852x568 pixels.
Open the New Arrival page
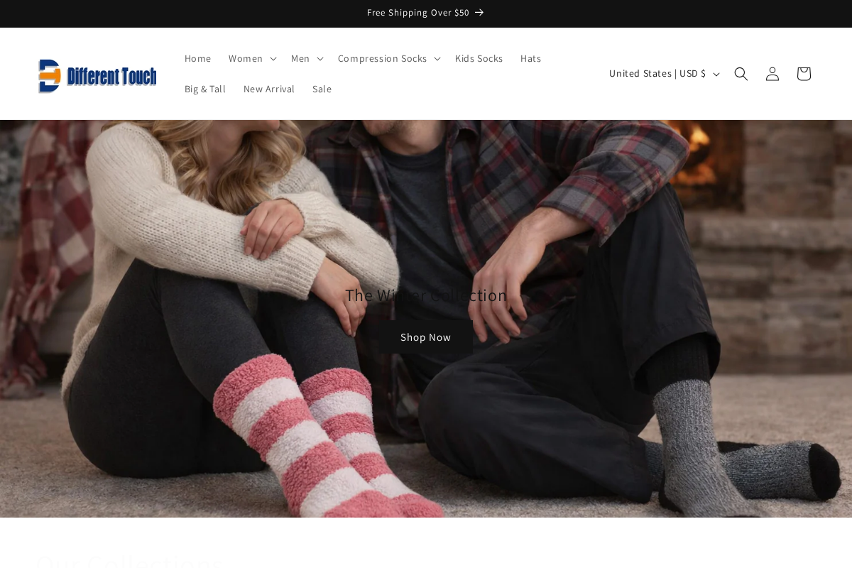[269, 89]
